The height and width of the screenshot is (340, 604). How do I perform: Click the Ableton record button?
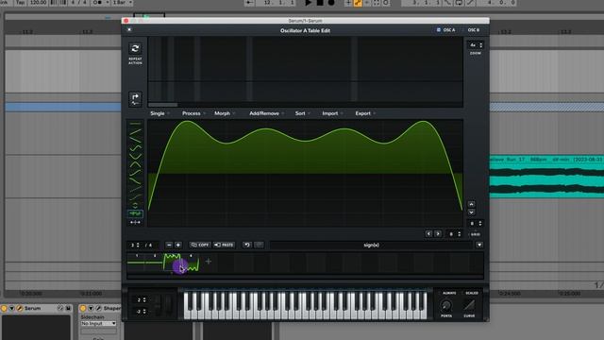pyautogui.click(x=331, y=3)
